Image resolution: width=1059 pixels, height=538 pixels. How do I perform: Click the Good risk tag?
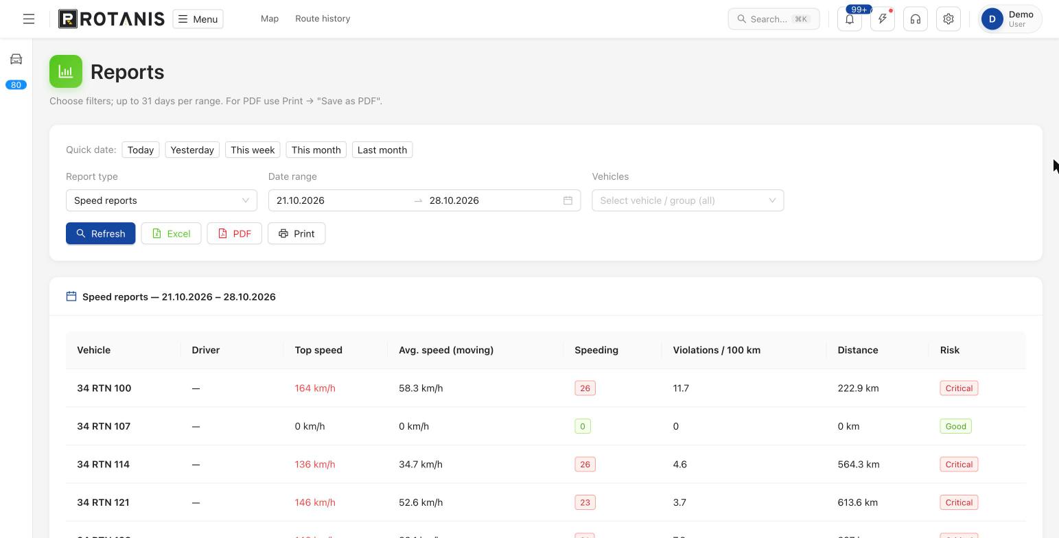click(955, 426)
